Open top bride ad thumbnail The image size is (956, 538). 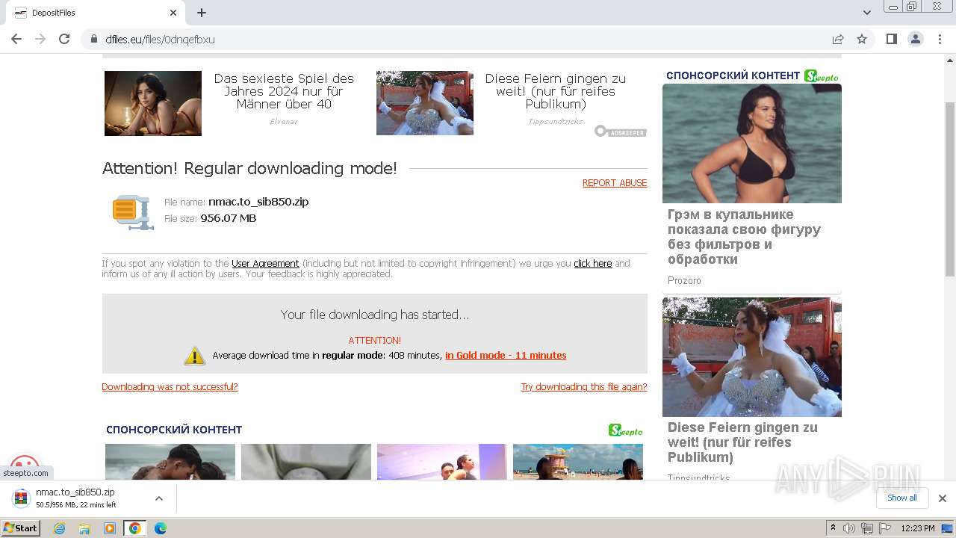pos(425,103)
